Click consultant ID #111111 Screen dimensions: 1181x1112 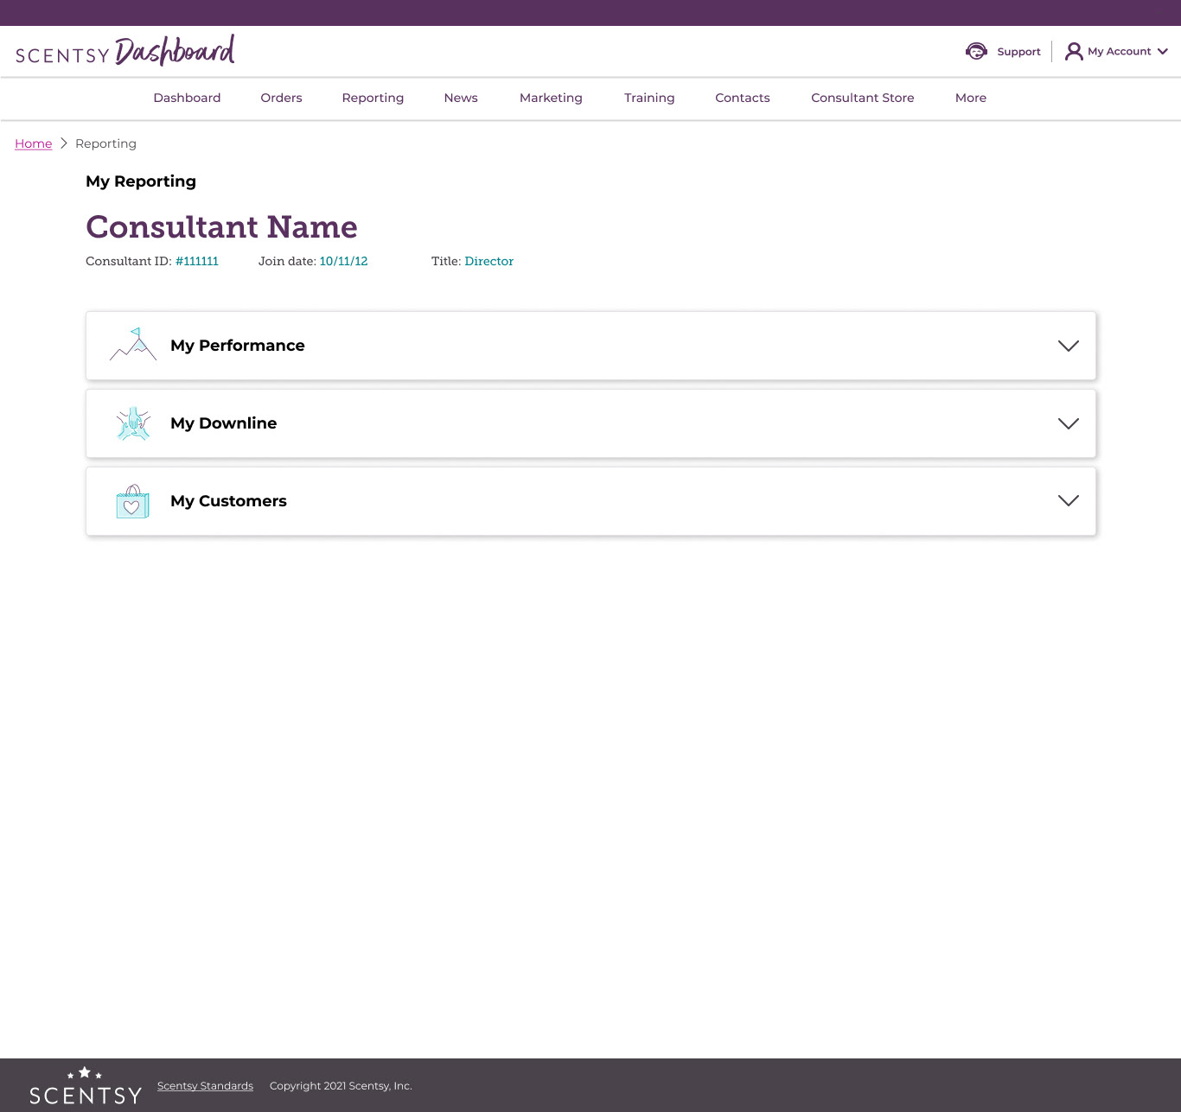[x=197, y=261]
